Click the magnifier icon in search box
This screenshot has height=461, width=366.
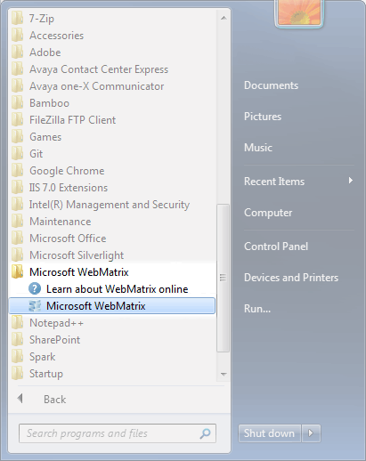tap(205, 433)
